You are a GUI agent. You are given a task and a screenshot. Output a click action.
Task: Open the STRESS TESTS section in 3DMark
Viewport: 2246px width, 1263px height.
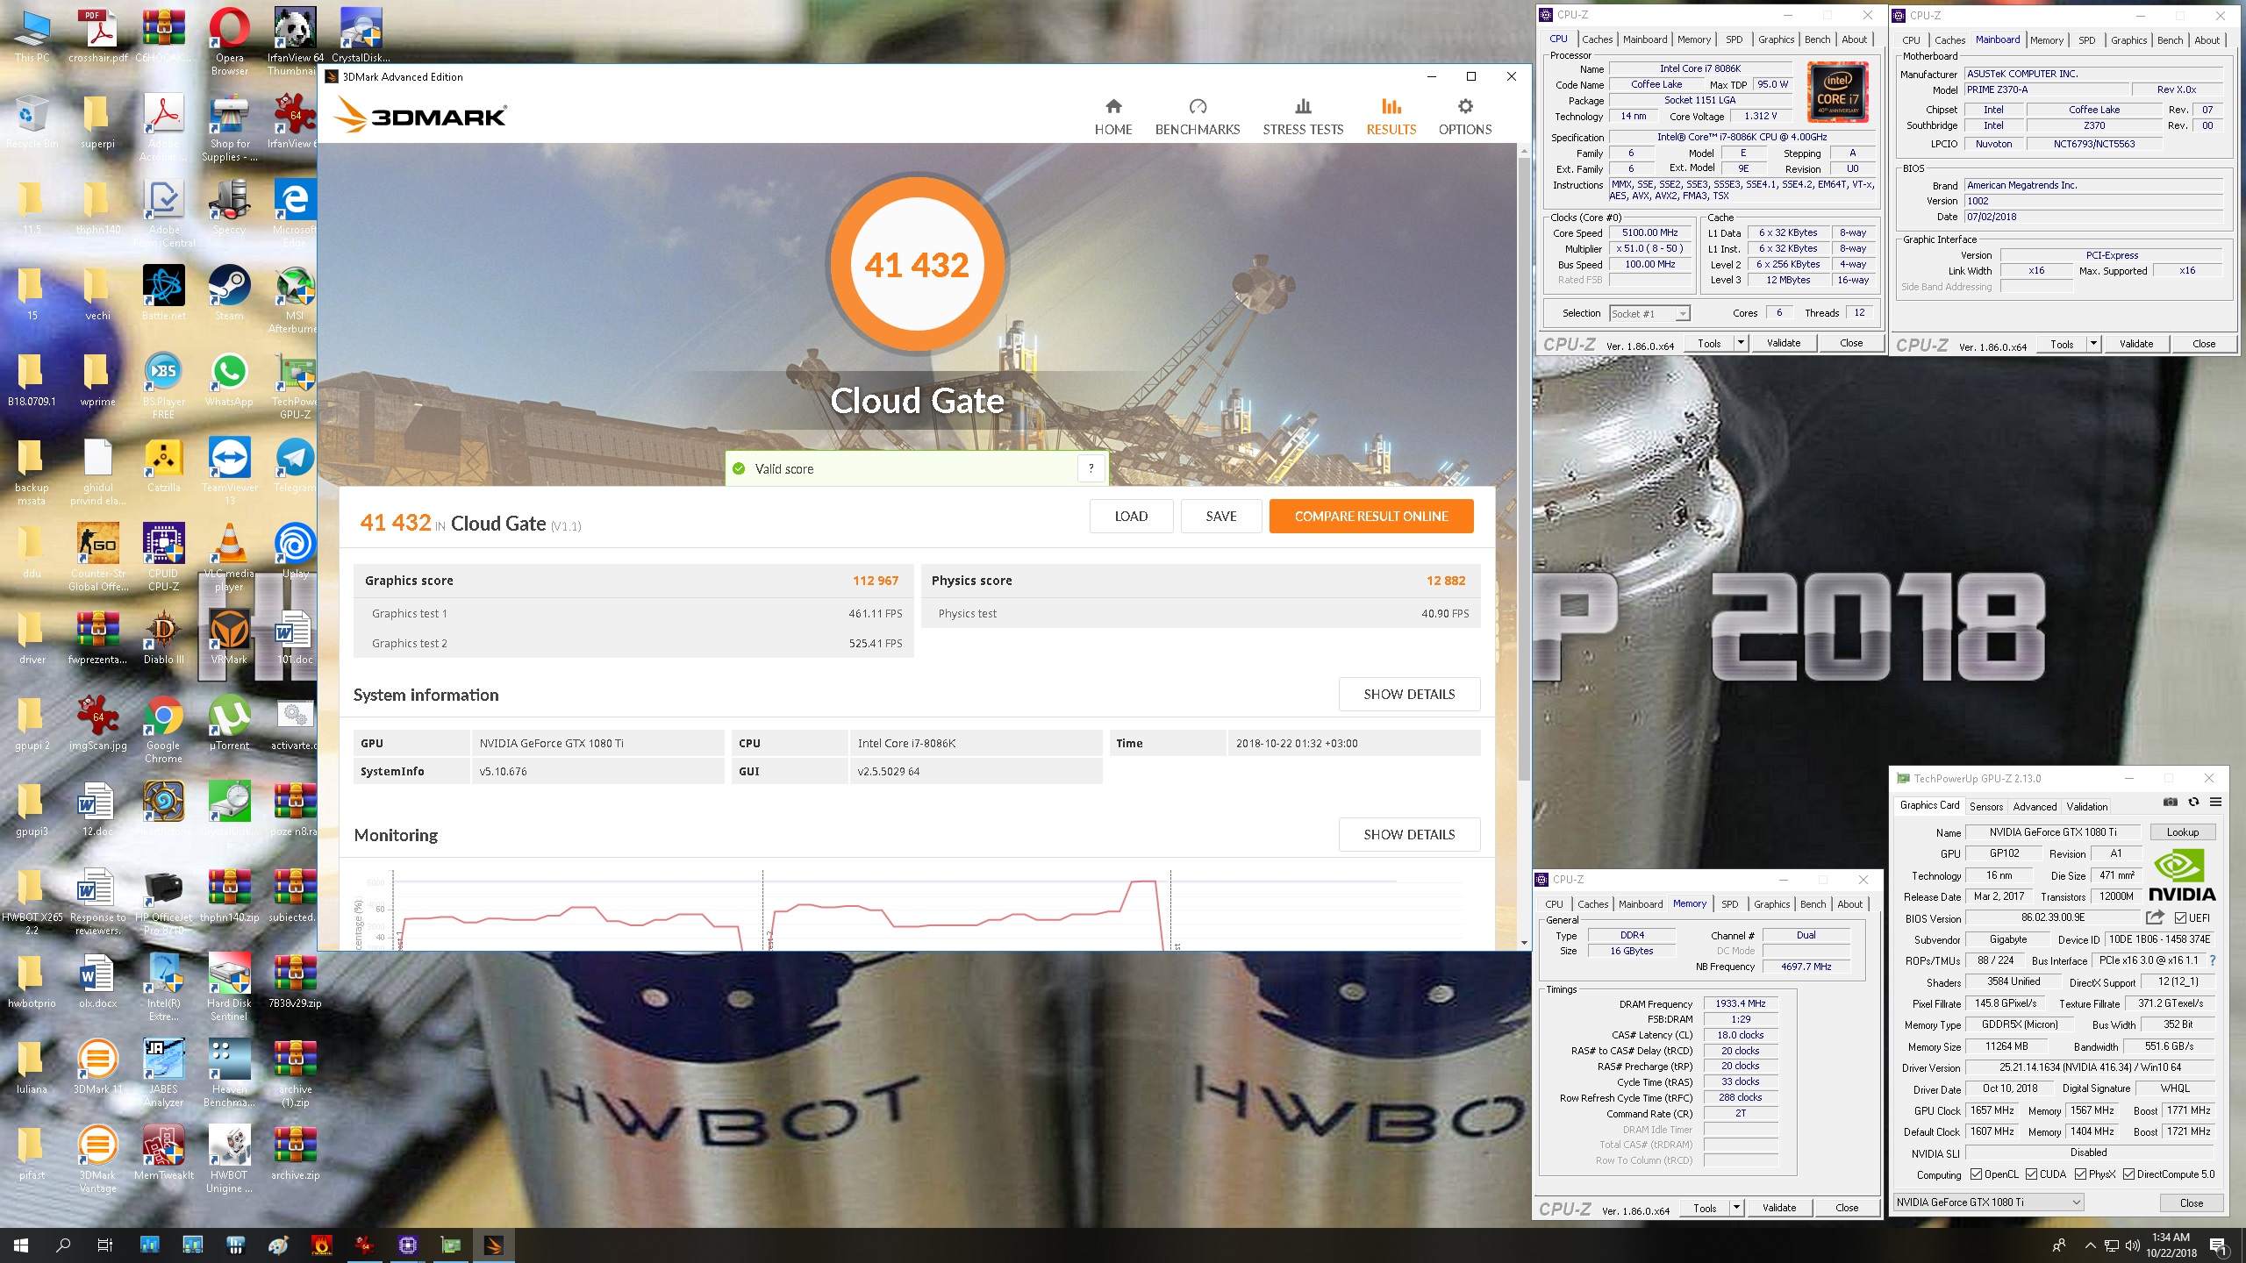[x=1302, y=117]
